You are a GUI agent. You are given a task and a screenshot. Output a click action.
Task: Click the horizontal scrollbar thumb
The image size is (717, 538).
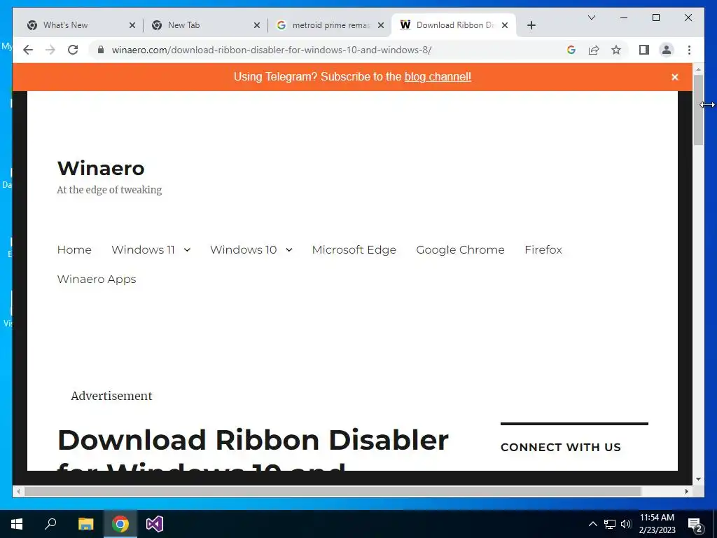[x=333, y=491]
